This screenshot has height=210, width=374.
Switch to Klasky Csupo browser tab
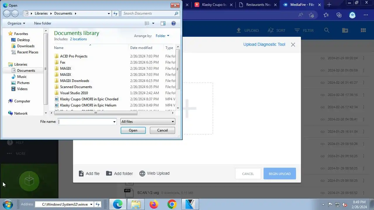[213, 5]
